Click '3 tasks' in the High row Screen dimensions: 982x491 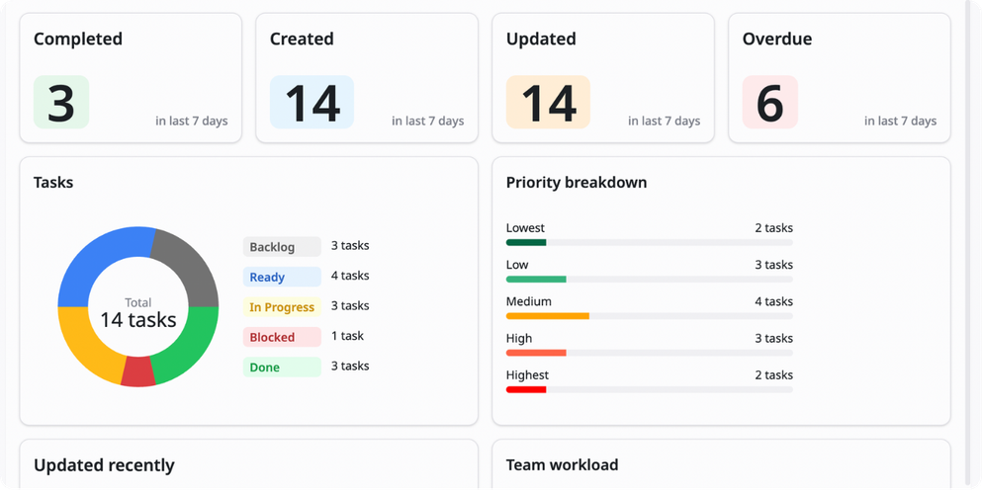(x=773, y=339)
